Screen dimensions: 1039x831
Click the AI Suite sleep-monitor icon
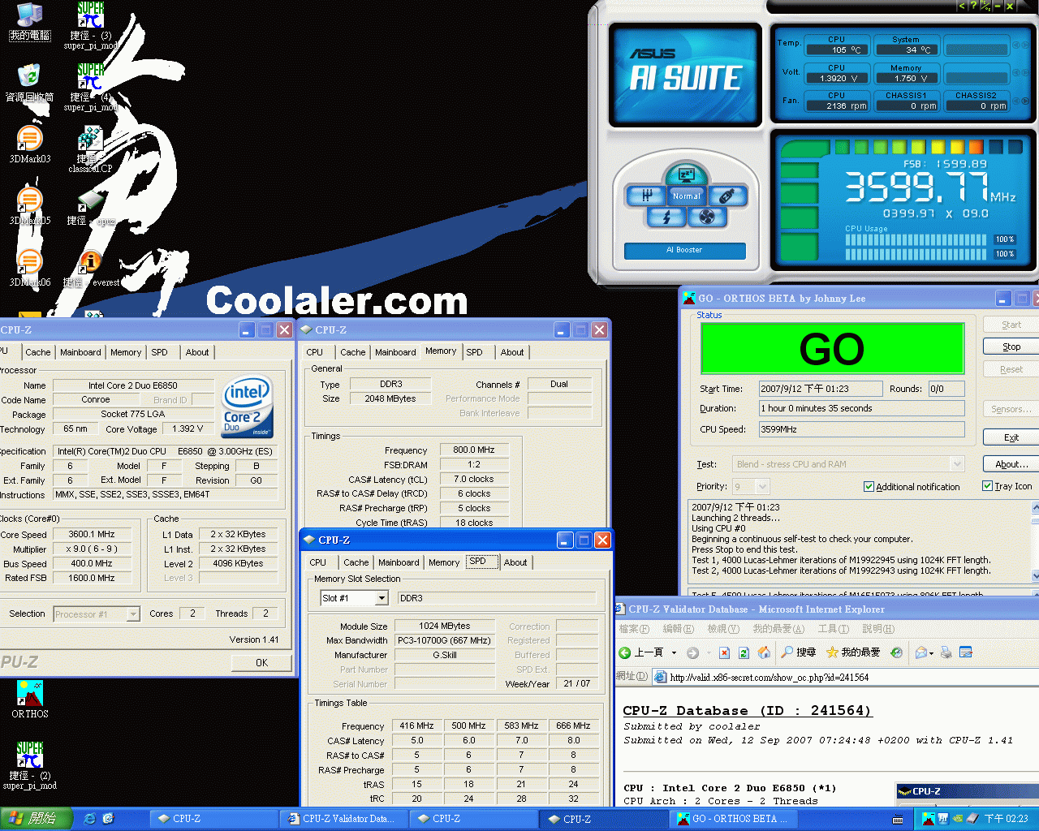(686, 174)
